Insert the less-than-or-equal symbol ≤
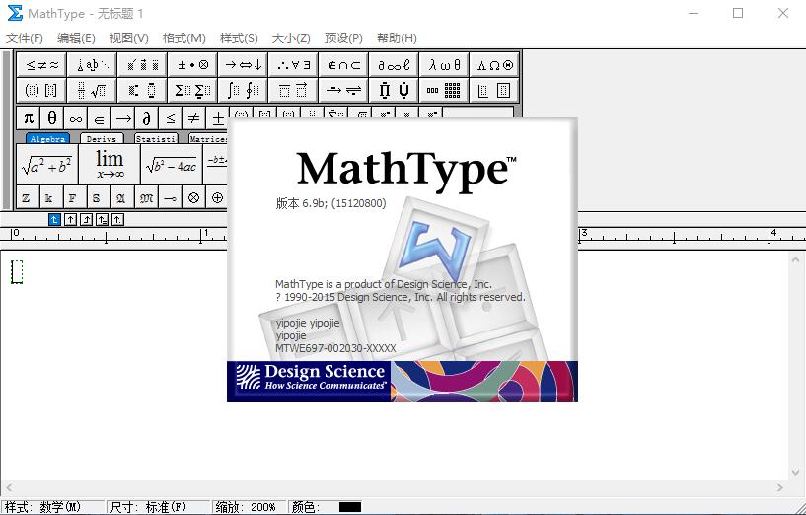This screenshot has height=515, width=806. click(171, 118)
